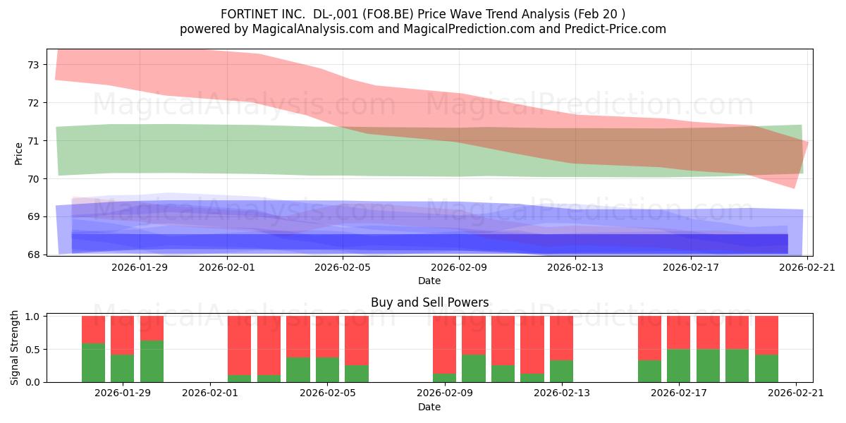Image resolution: width=846 pixels, height=423 pixels.
Task: Click the 2026-02-21 tick on price chart
Action: 807,266
